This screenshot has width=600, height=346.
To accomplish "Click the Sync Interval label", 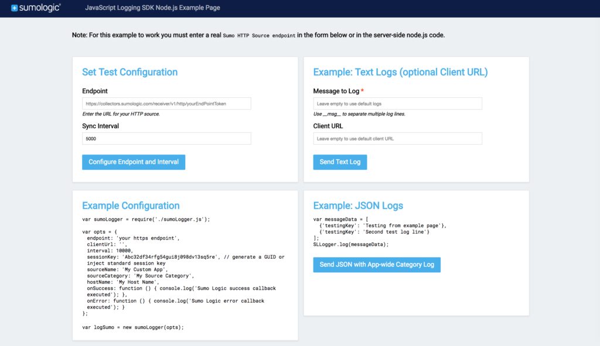I will tap(101, 126).
